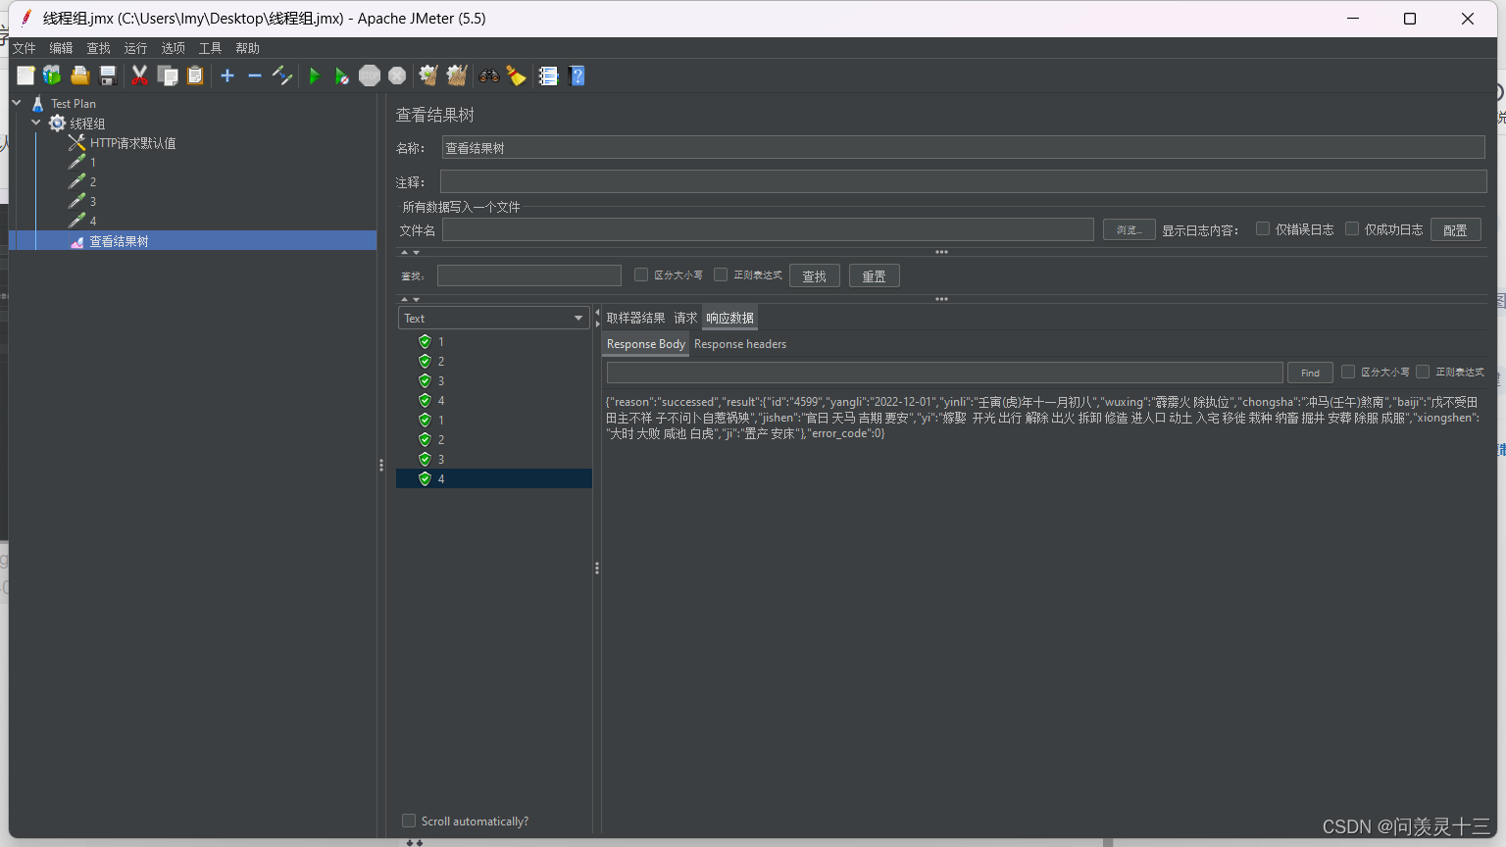The image size is (1506, 847).
Task: Clear current results with the single broom-gear icon
Action: click(x=428, y=75)
